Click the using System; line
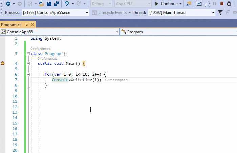This screenshot has height=153, width=237. 46,38
